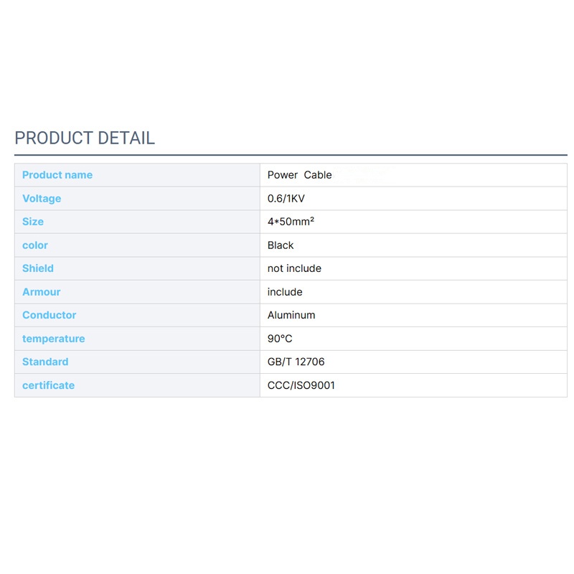Image resolution: width=574 pixels, height=574 pixels.
Task: Select the temperature row label
Action: pyautogui.click(x=54, y=339)
